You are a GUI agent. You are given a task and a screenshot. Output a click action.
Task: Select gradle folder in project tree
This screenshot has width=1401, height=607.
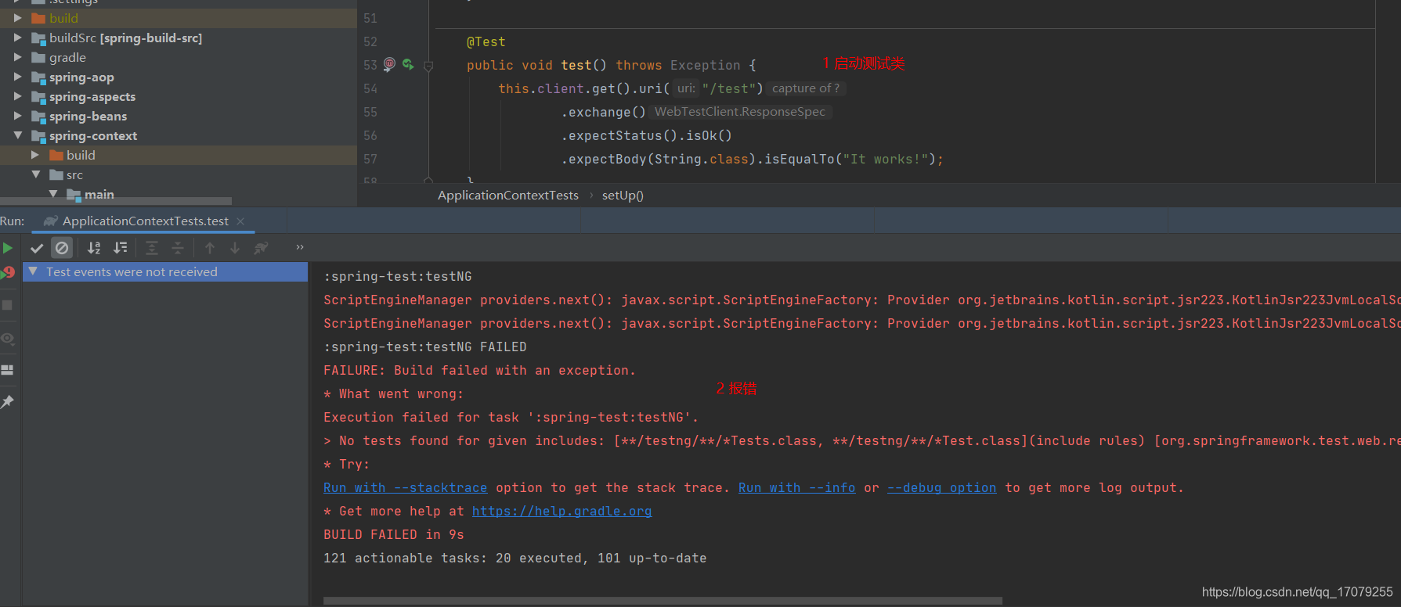point(67,57)
